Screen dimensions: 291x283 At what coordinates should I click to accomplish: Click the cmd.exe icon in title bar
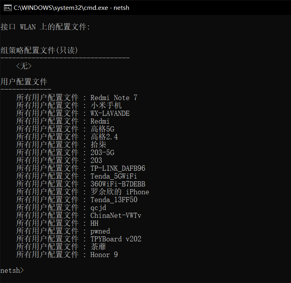tap(7, 8)
